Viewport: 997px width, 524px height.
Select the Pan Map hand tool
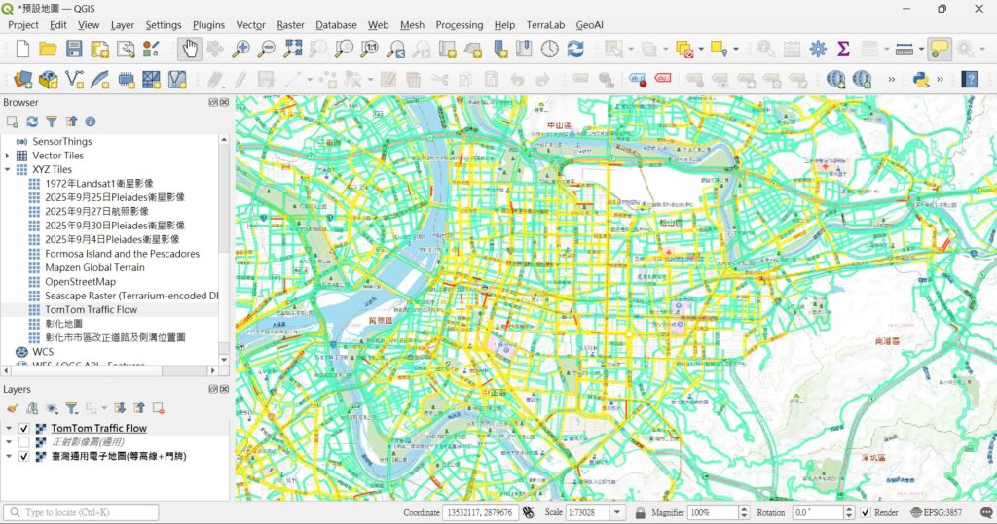tap(189, 49)
